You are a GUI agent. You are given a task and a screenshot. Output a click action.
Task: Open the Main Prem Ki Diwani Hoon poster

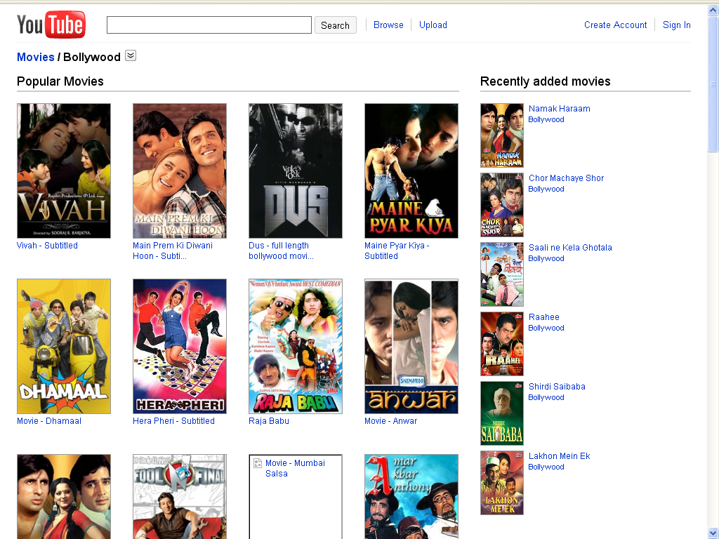180,171
